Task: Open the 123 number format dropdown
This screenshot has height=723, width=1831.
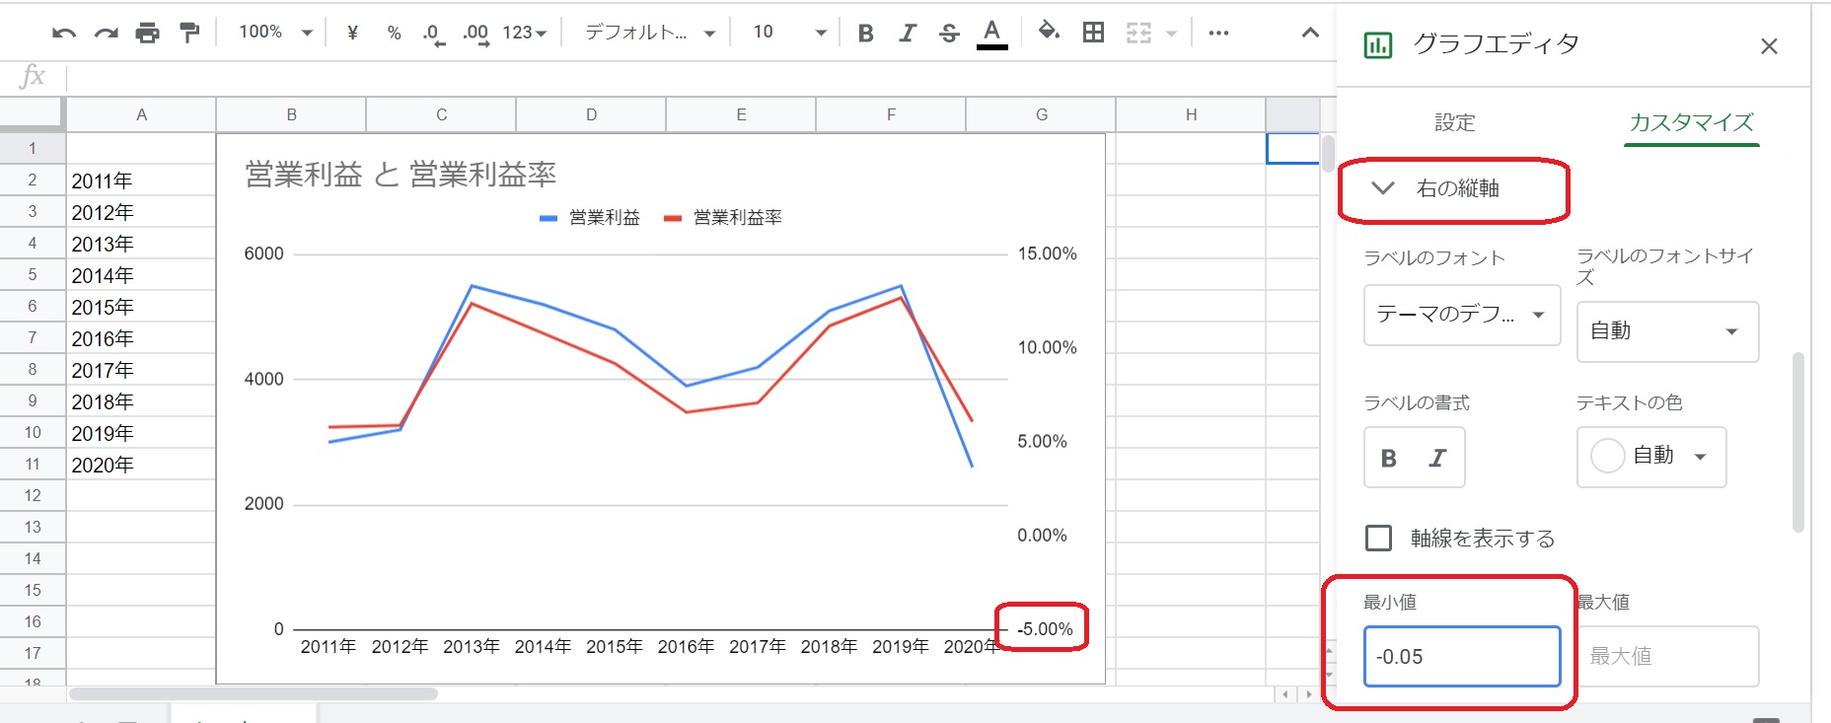Action: [x=525, y=33]
